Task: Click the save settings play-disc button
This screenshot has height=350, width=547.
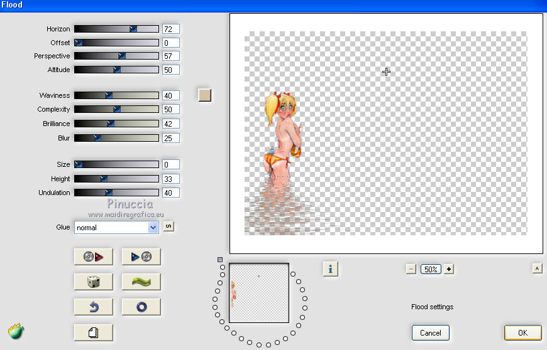Action: click(141, 257)
